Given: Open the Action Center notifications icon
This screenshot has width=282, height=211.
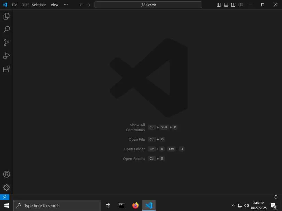Looking at the screenshot, I should [x=273, y=206].
